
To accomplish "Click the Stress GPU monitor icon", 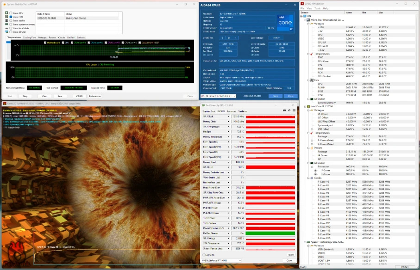I will (x=6, y=32).
